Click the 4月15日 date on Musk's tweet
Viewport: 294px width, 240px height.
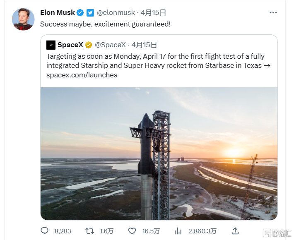(x=154, y=13)
